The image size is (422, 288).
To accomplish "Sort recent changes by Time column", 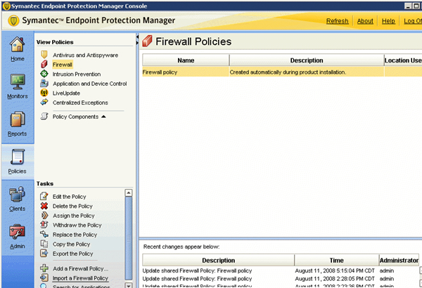I will coord(336,260).
